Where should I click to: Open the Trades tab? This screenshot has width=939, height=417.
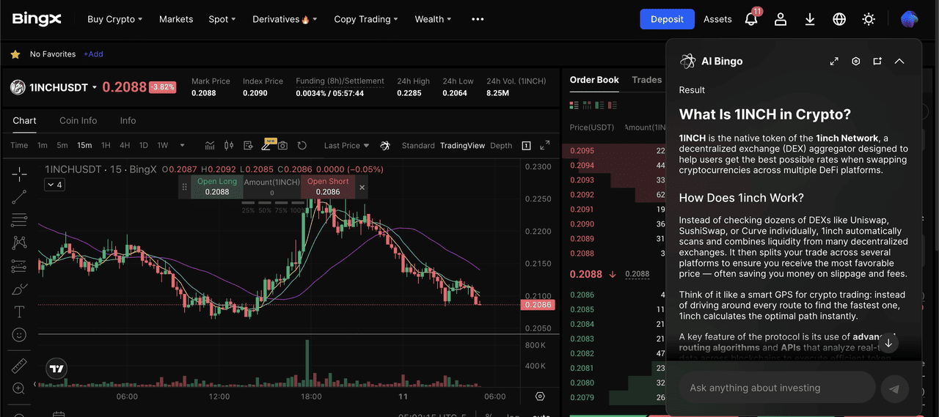[x=646, y=80]
